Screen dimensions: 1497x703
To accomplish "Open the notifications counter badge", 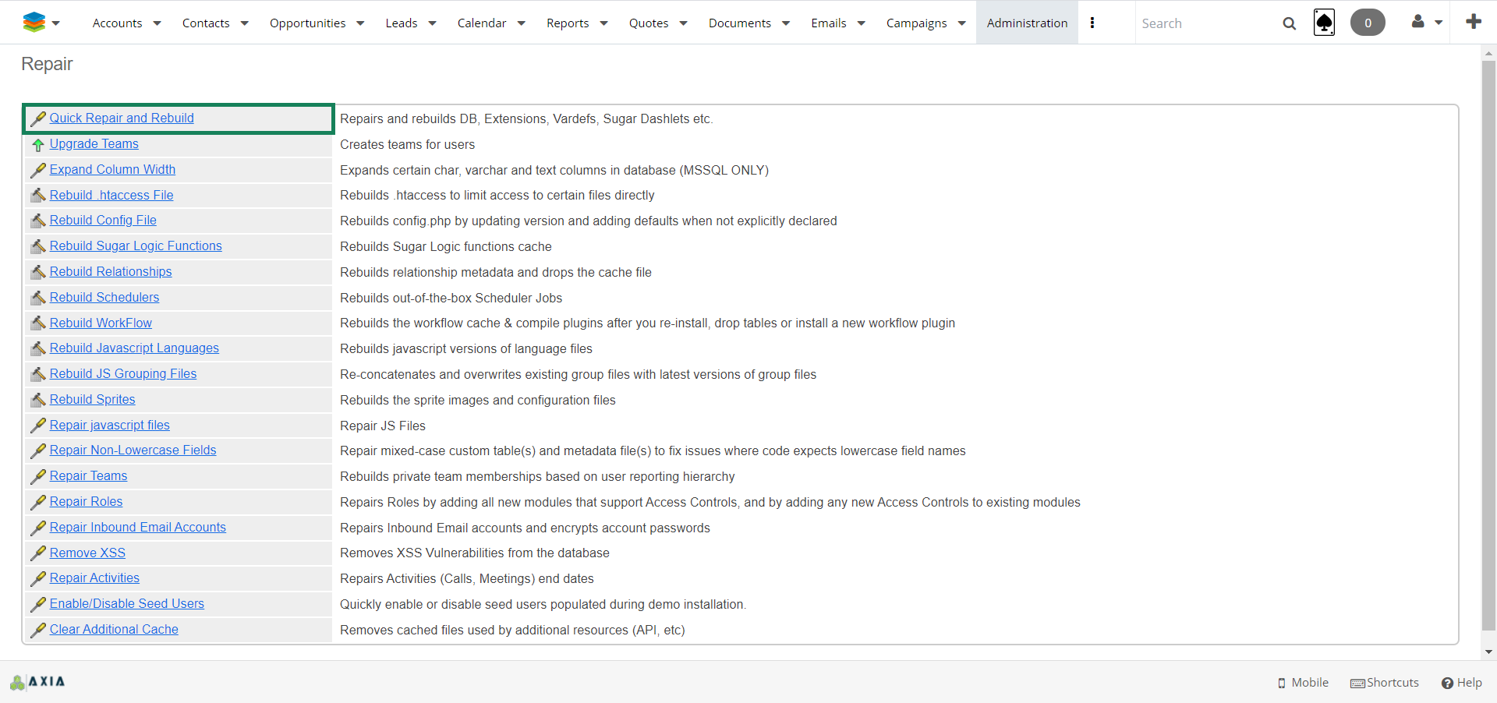I will pos(1368,23).
